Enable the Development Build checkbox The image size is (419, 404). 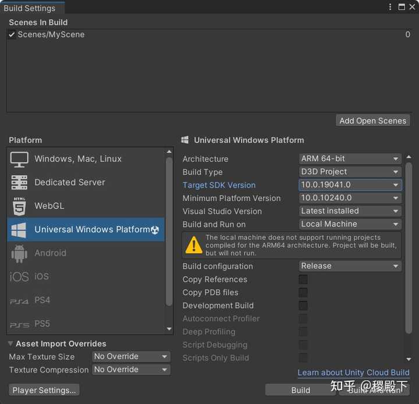coord(303,306)
